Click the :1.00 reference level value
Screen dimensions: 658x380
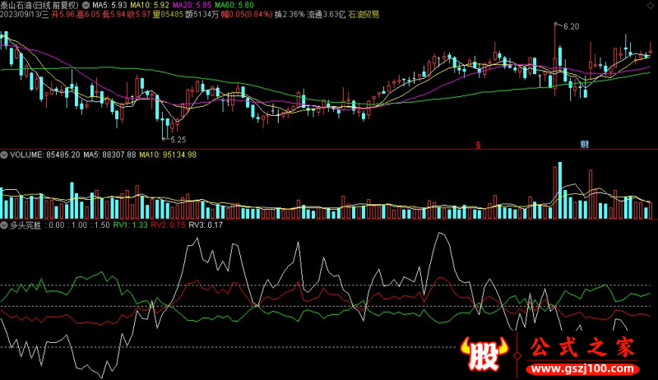77,225
